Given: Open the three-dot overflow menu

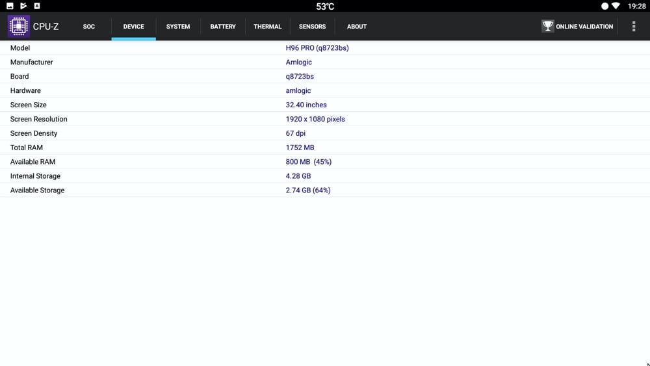Looking at the screenshot, I should 634,27.
